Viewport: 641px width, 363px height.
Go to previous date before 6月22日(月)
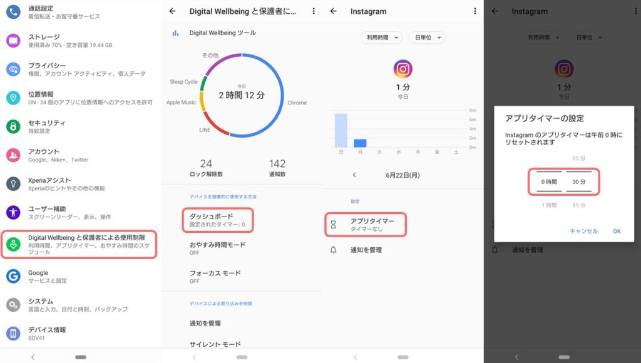[x=354, y=175]
